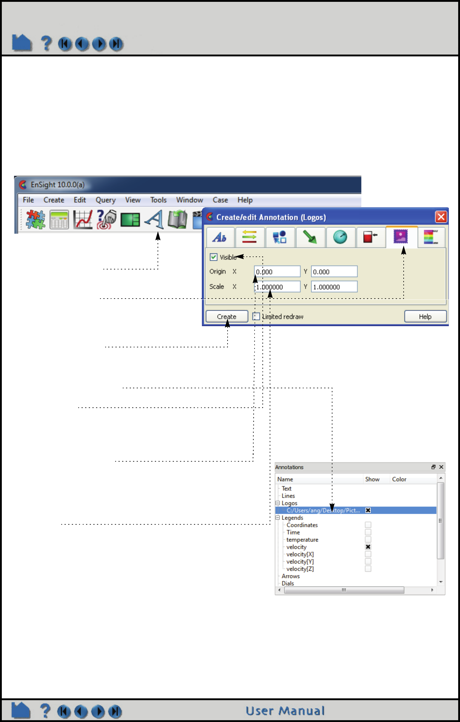The image size is (460, 722).
Task: Open the Calculator icon in the EnSight toolbar
Action: 59,219
